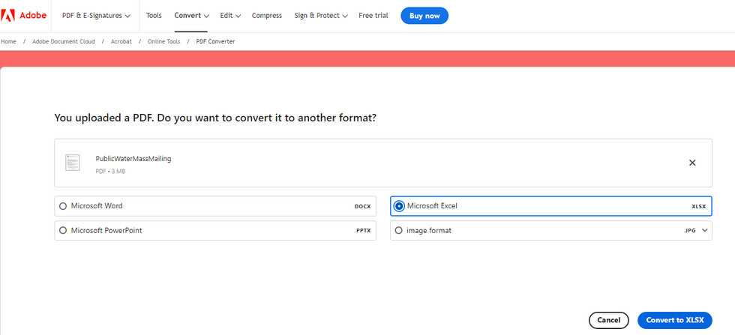This screenshot has height=335, width=735.
Task: Click the Convert to XLSX button
Action: [674, 321]
